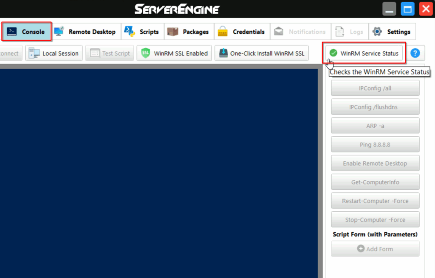Go to the Packages tab

[189, 31]
